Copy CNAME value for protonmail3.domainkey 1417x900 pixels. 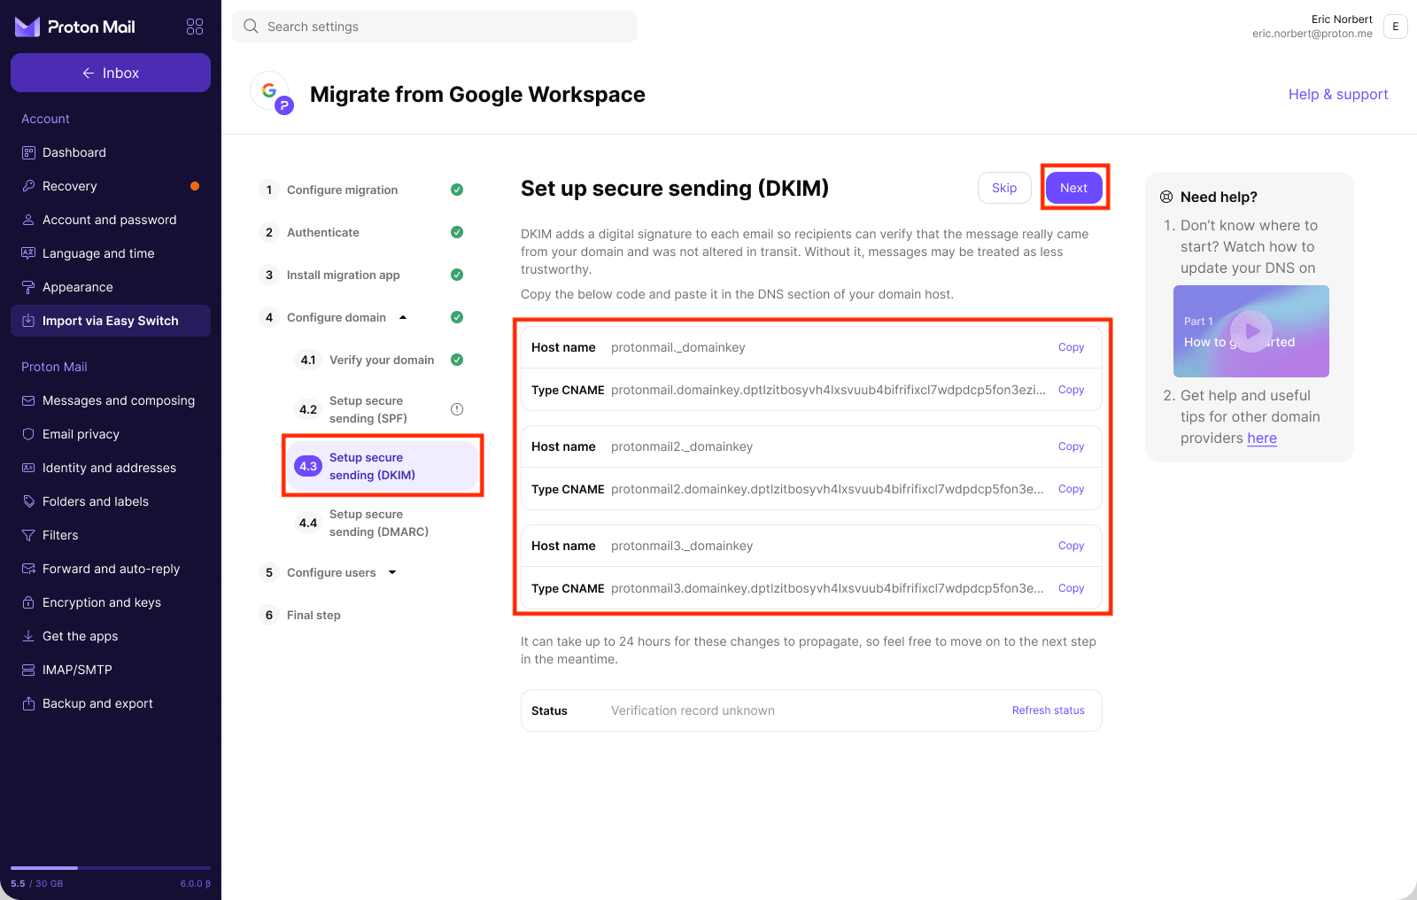pyautogui.click(x=1072, y=588)
